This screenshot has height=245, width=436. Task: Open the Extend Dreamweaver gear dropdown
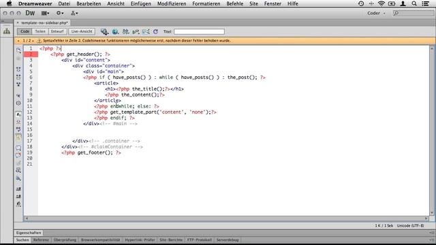pos(60,13)
